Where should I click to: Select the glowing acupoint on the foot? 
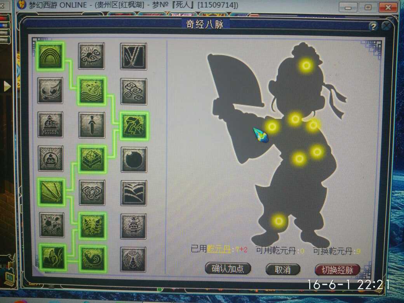[x=278, y=221]
